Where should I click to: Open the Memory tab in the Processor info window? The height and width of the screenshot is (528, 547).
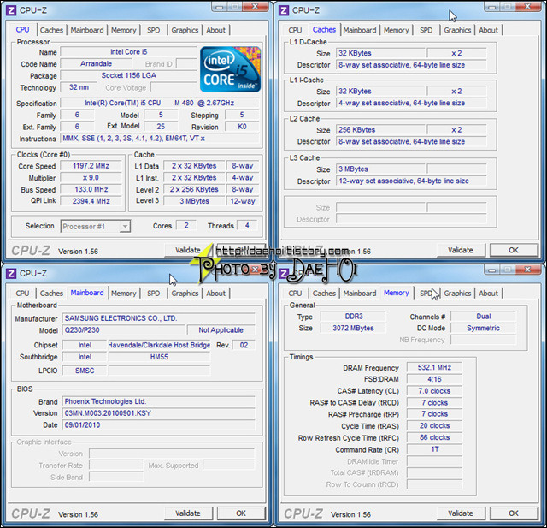pos(123,30)
